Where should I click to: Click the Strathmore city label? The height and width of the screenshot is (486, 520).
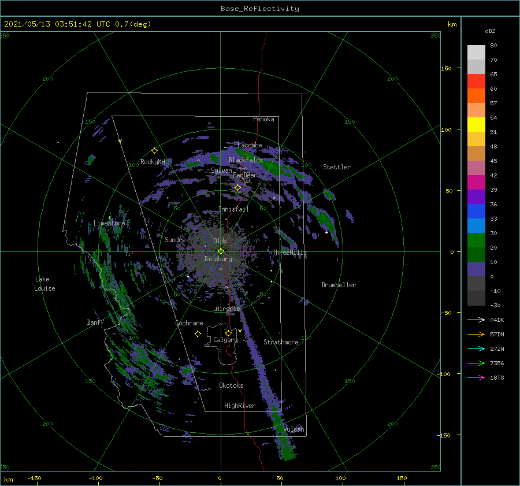pos(281,342)
